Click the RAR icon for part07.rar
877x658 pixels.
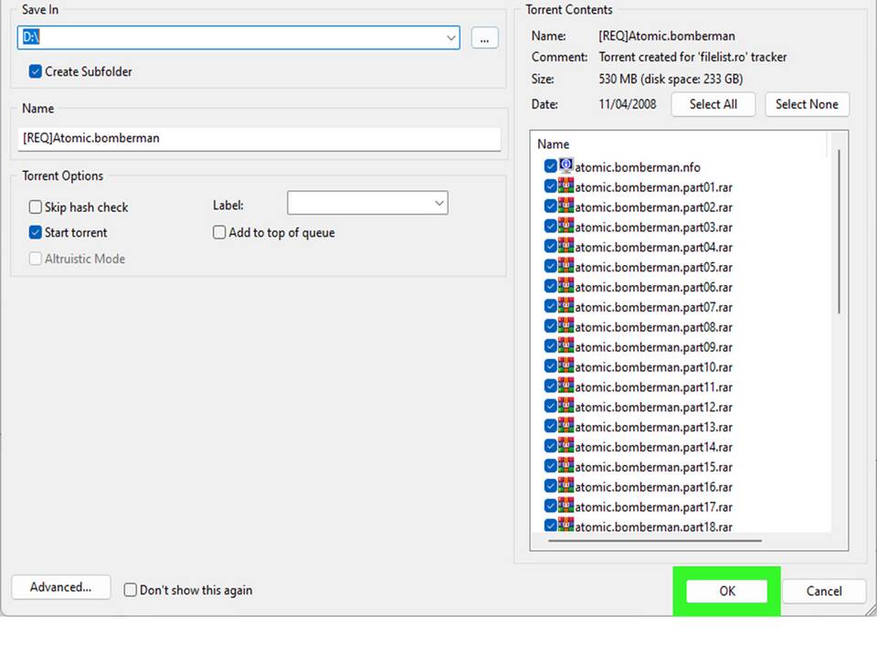point(566,306)
